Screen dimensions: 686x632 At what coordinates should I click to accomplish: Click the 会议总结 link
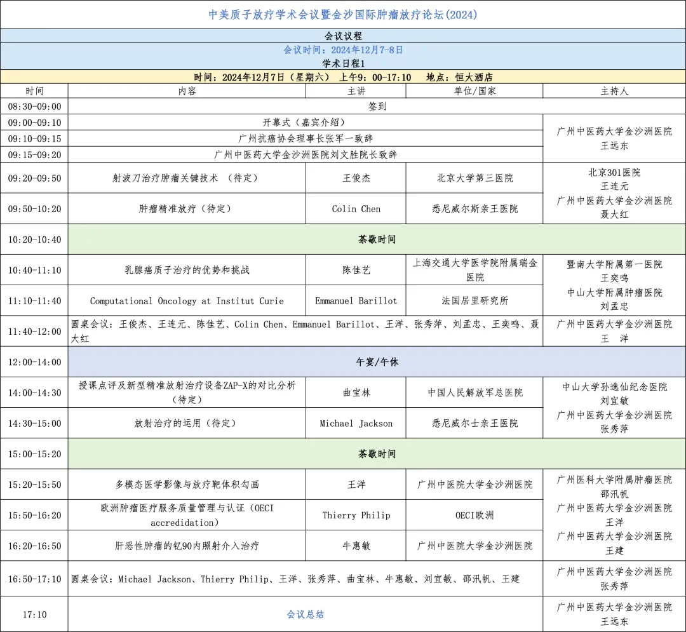(x=306, y=614)
